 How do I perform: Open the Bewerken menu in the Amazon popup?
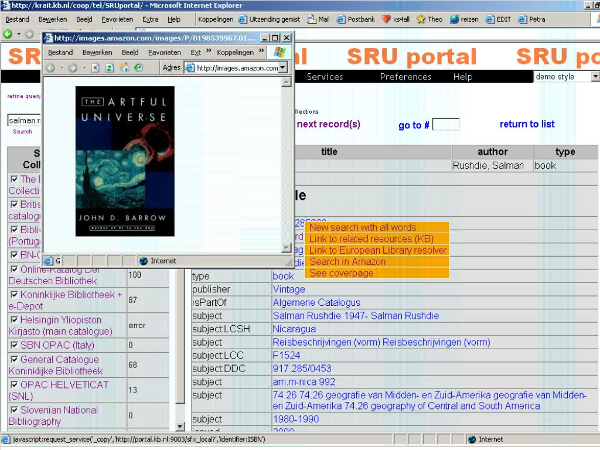click(97, 52)
